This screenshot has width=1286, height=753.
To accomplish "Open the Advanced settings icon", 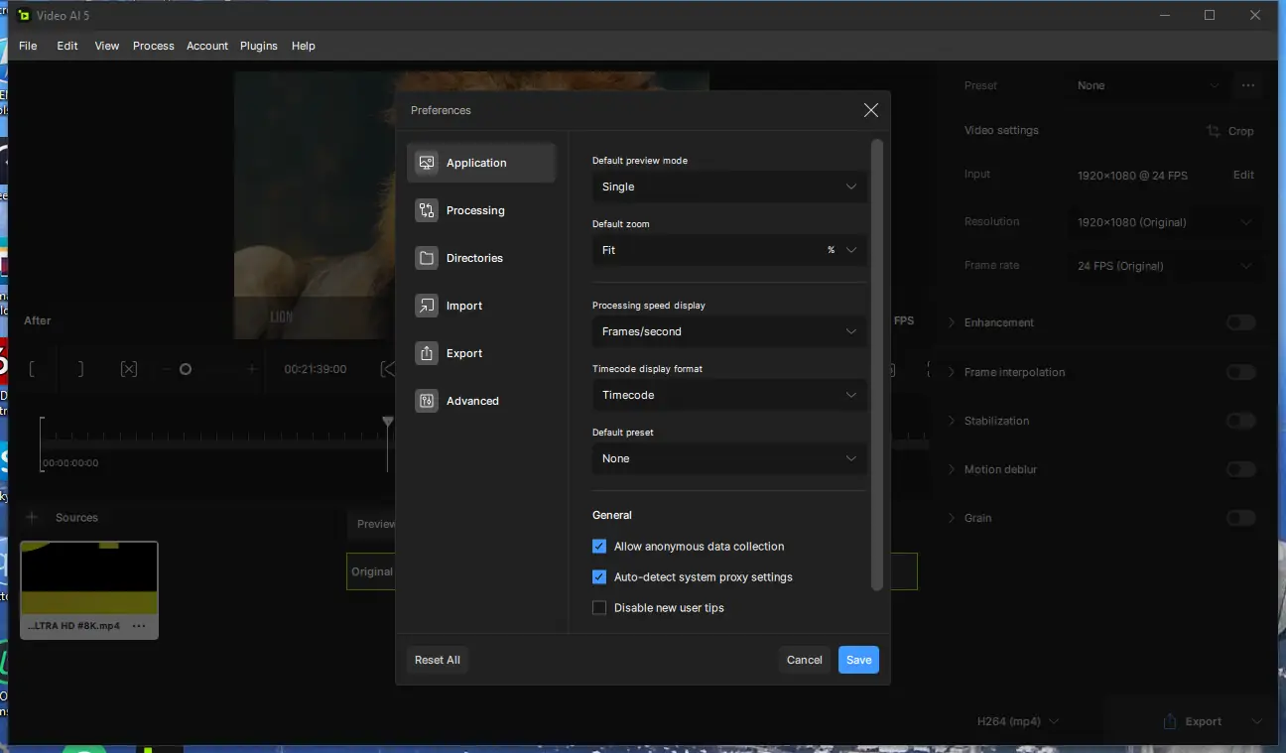I will (427, 401).
